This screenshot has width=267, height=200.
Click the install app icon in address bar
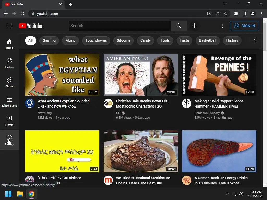(x=209, y=14)
